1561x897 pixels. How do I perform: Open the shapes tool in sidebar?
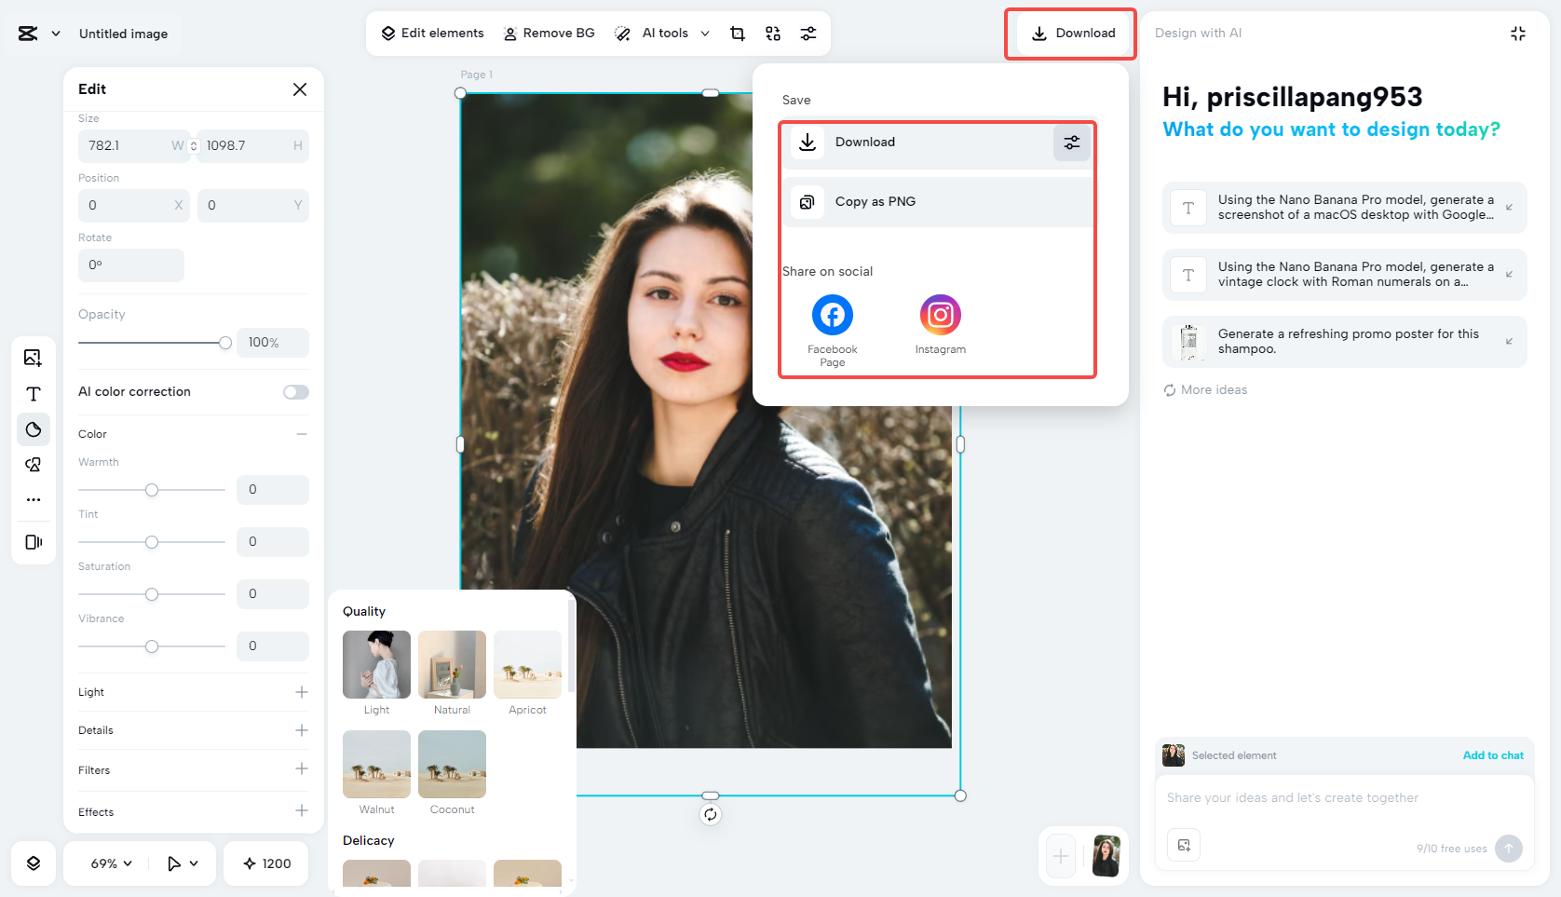[34, 465]
